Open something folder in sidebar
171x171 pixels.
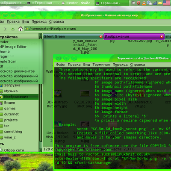pyautogui.click(x=13, y=132)
